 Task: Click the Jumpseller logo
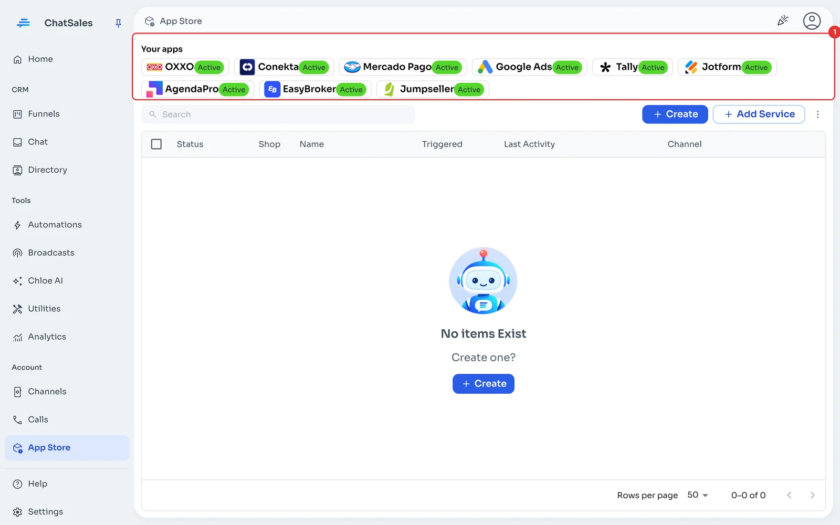click(389, 89)
